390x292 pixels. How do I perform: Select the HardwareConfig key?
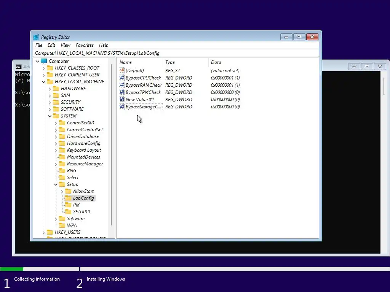click(x=83, y=143)
